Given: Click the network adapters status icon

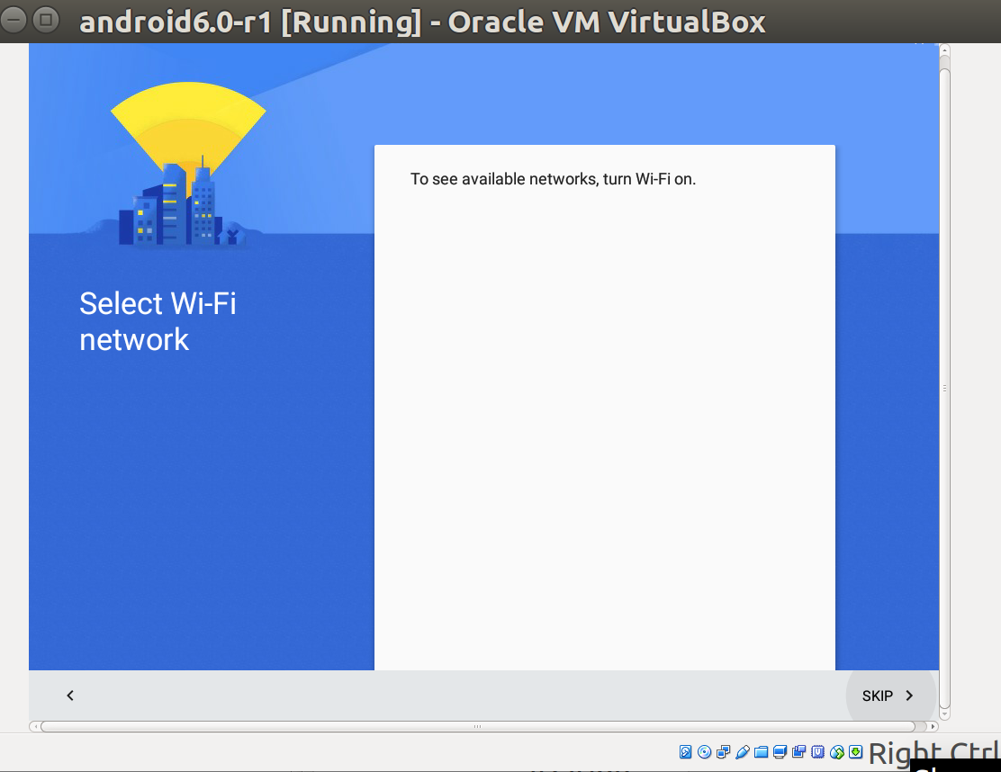Looking at the screenshot, I should click(x=723, y=752).
